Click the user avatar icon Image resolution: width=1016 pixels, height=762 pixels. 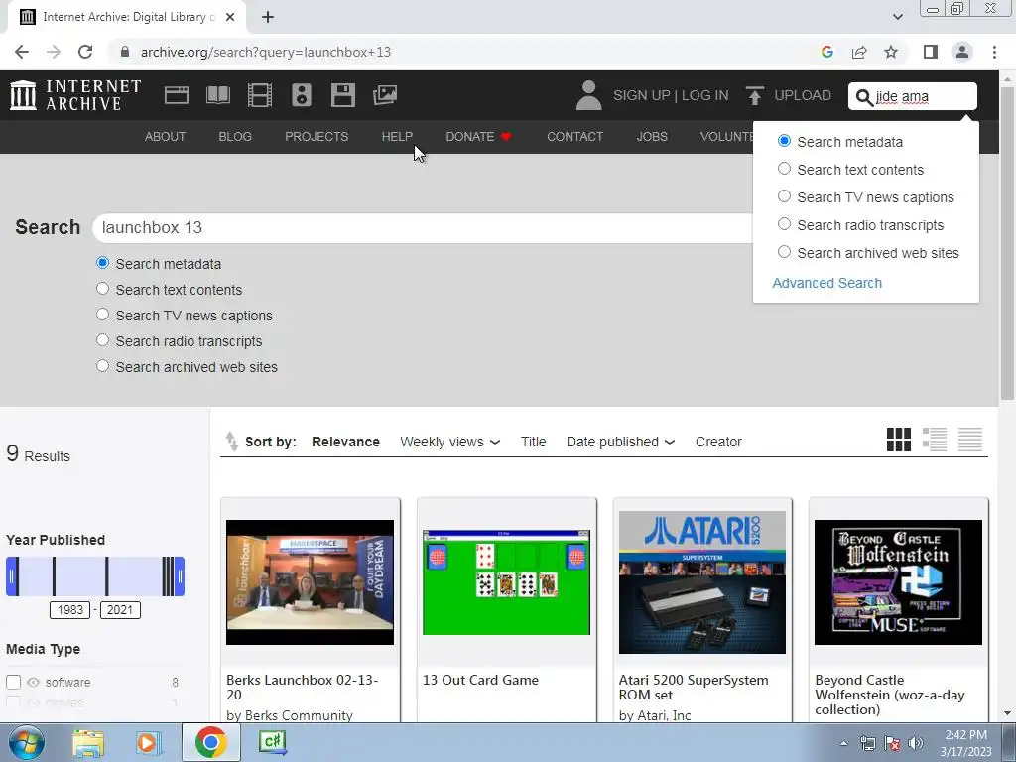[588, 95]
